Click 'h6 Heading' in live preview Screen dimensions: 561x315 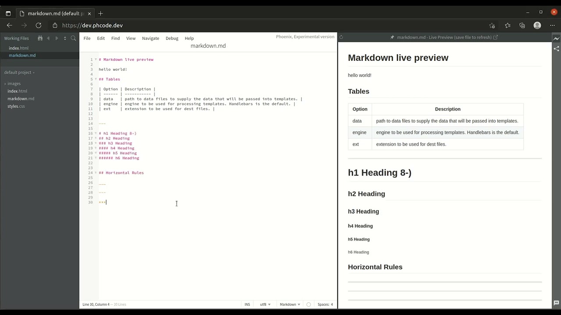pyautogui.click(x=359, y=252)
